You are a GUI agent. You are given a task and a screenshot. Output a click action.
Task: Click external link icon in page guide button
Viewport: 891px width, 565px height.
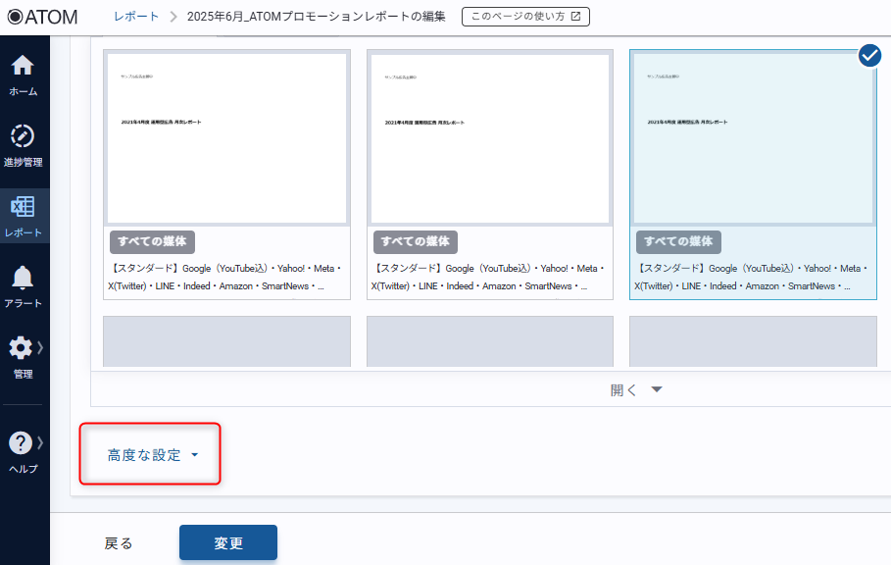(x=575, y=17)
